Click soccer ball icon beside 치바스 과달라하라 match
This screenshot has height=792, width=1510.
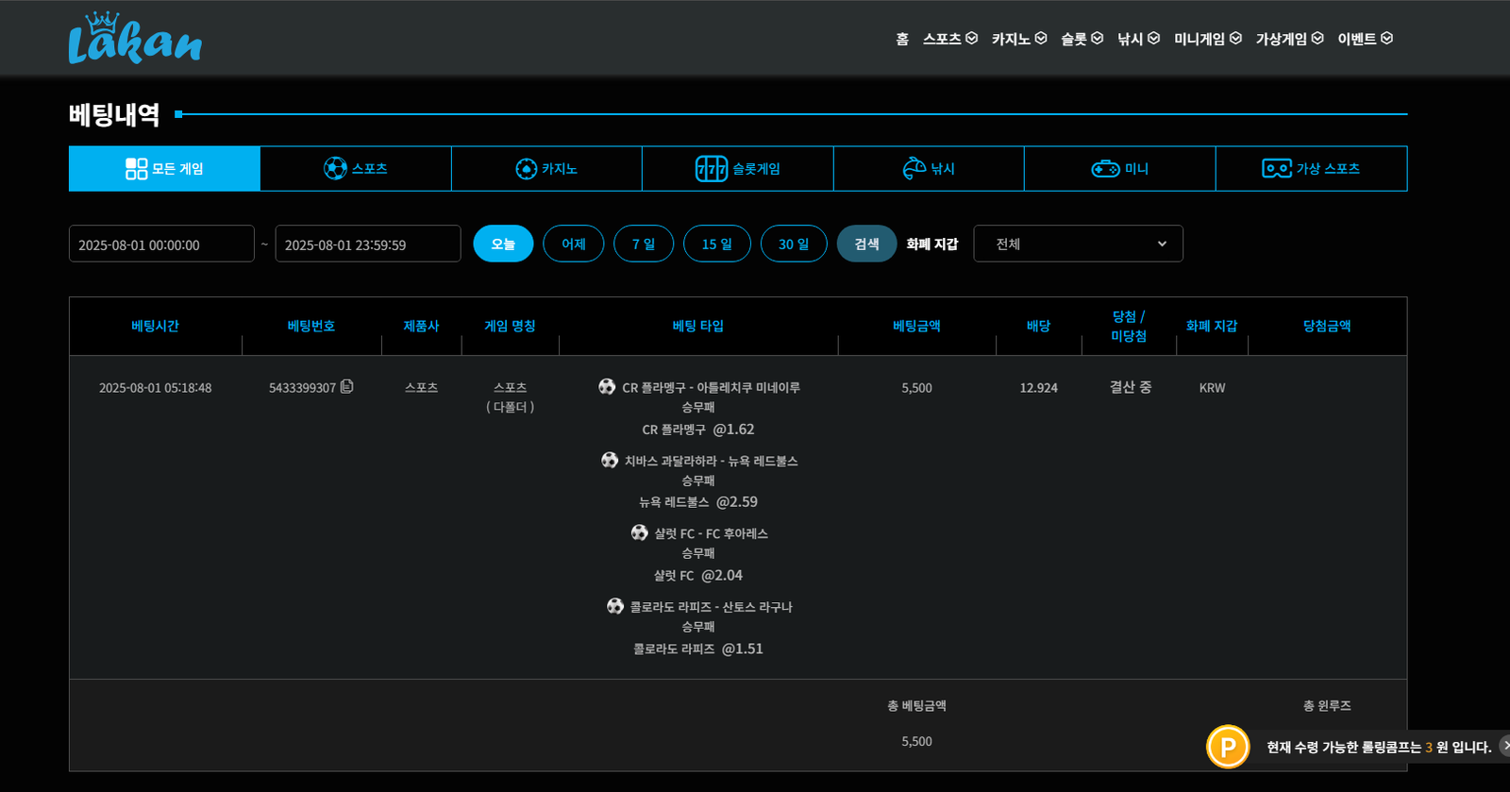pyautogui.click(x=610, y=460)
